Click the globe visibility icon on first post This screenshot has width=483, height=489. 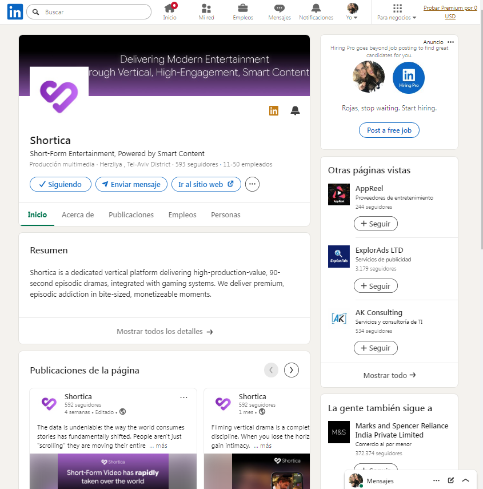click(123, 412)
